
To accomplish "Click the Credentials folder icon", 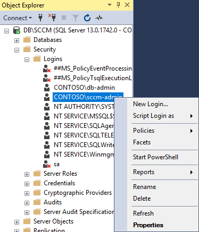I will point(37,183).
